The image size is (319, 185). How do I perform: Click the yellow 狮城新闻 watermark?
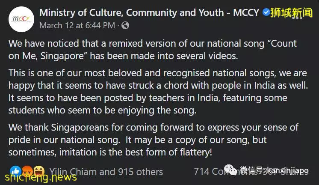pos(291,12)
